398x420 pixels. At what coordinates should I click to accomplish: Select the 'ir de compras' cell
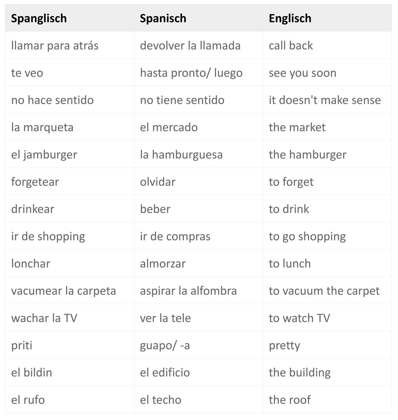click(x=175, y=236)
